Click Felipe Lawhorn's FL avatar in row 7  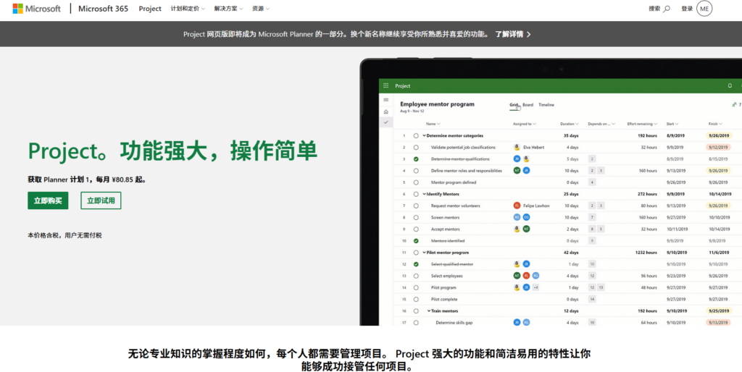pos(517,206)
